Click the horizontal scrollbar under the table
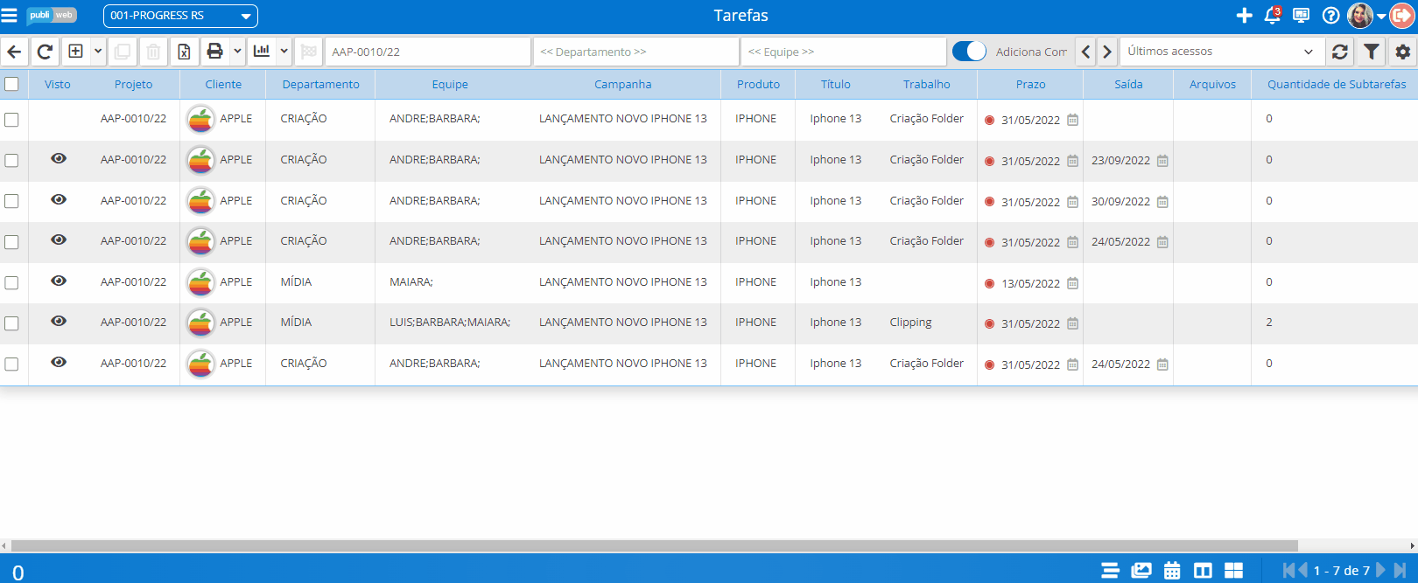The image size is (1418, 583). coord(654,545)
